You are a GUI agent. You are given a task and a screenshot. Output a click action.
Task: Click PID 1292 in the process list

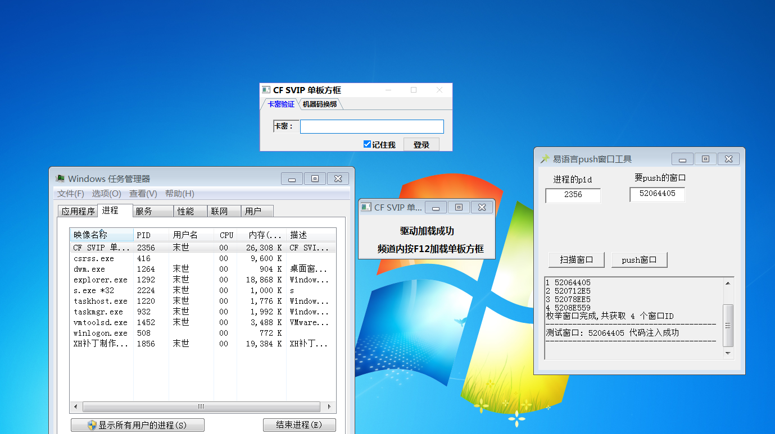146,280
